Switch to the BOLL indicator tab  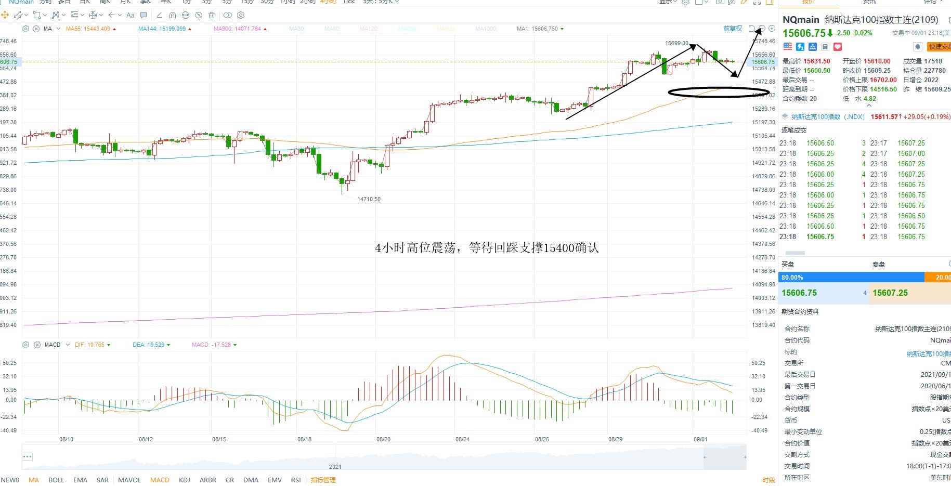(56, 480)
